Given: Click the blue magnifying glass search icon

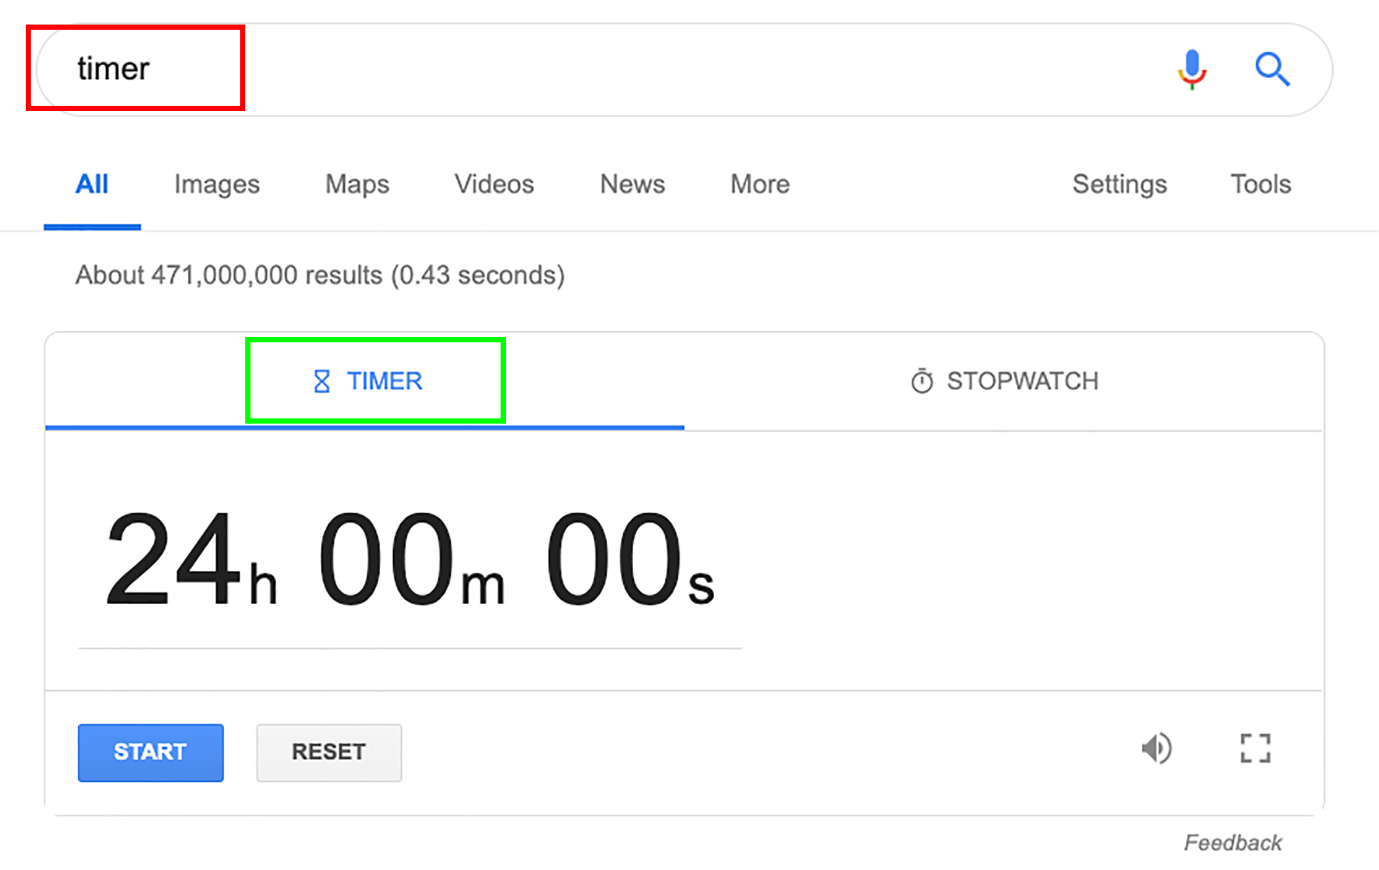Looking at the screenshot, I should point(1272,70).
